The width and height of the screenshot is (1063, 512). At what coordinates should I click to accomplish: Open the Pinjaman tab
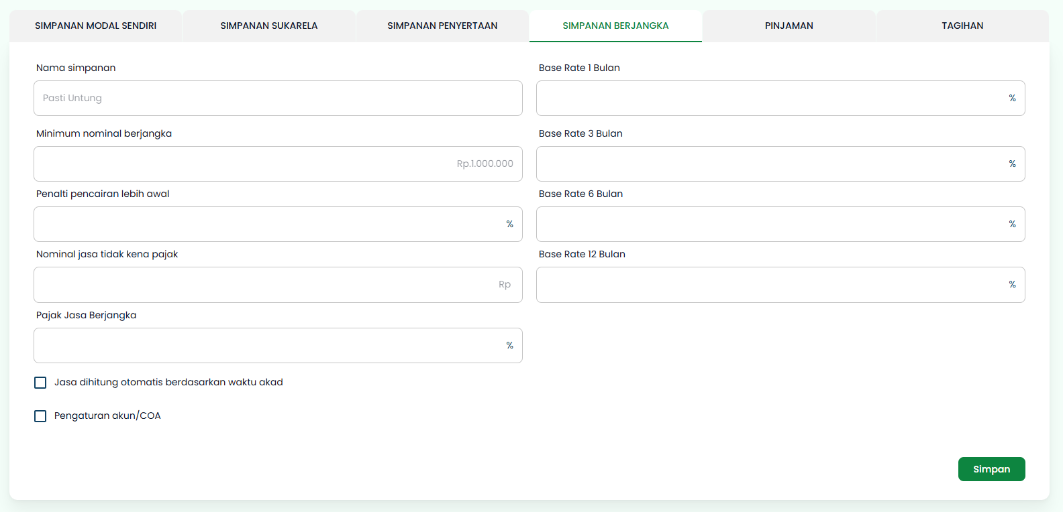click(x=789, y=25)
